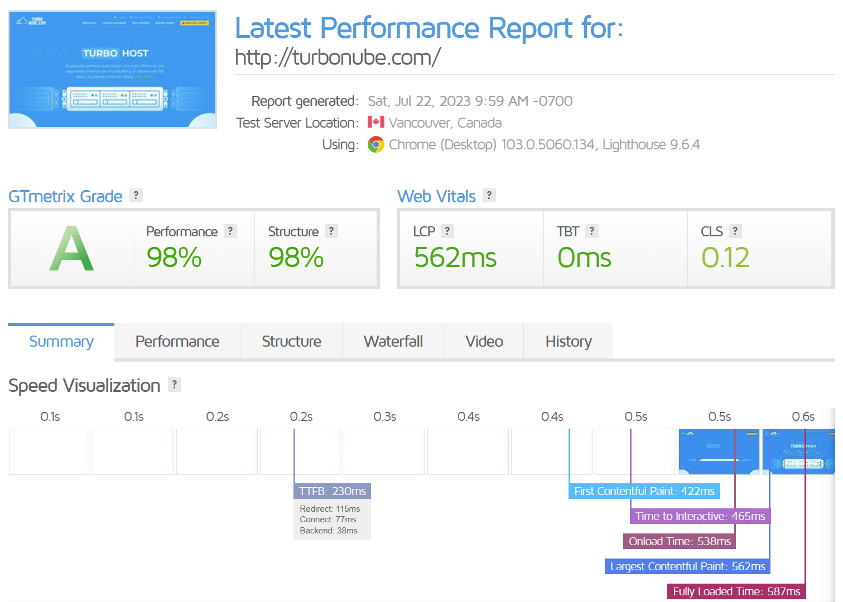The image size is (843, 602).
Task: Click the turbonube.com URL link
Action: click(x=338, y=57)
